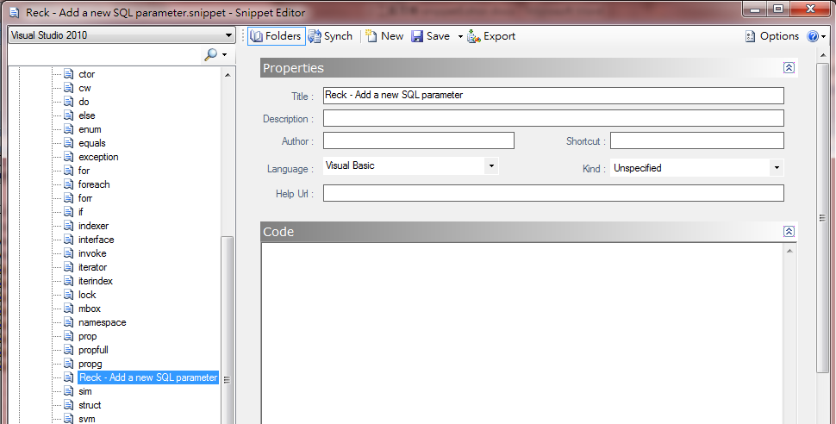Image resolution: width=836 pixels, height=424 pixels.
Task: Click the sim snippet file icon
Action: [69, 391]
